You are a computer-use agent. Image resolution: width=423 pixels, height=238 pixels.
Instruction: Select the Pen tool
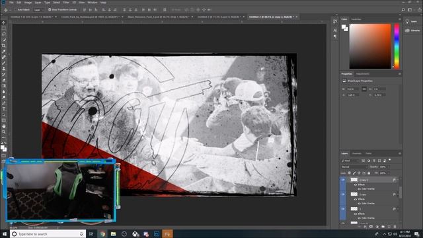(4, 103)
